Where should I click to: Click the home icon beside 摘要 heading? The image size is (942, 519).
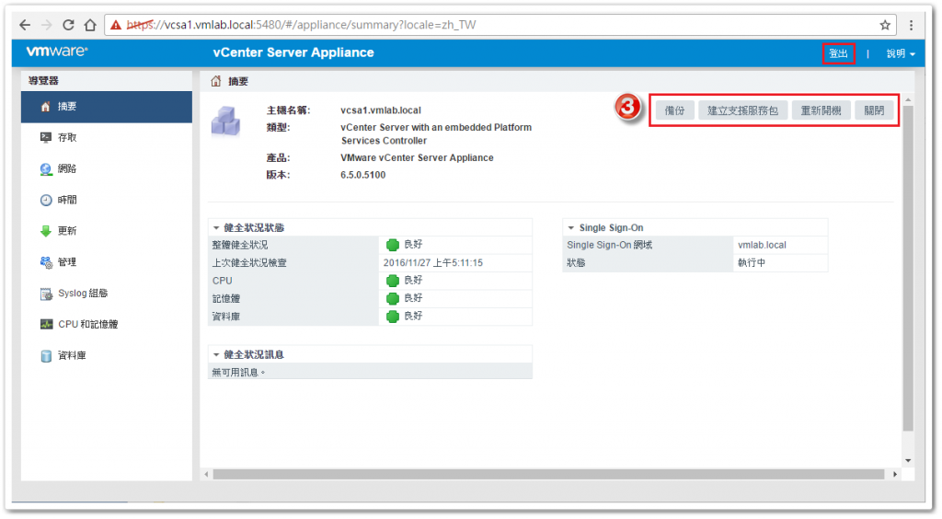(215, 81)
